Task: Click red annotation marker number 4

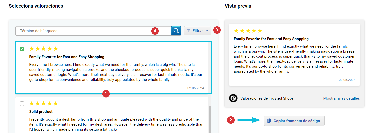Action: point(155,31)
